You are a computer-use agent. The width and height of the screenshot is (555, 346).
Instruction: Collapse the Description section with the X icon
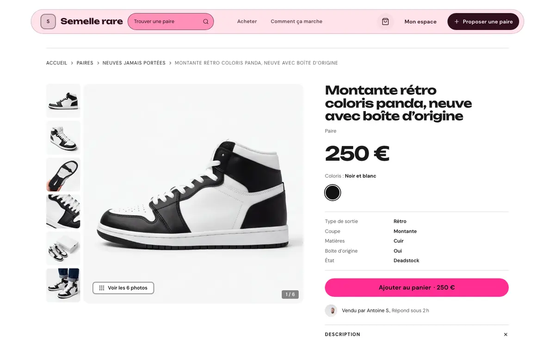[506, 334]
